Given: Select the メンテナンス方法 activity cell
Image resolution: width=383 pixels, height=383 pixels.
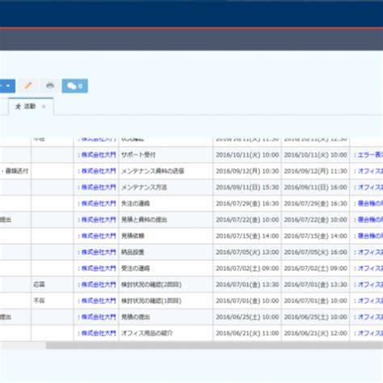Looking at the screenshot, I should pyautogui.click(x=166, y=187).
